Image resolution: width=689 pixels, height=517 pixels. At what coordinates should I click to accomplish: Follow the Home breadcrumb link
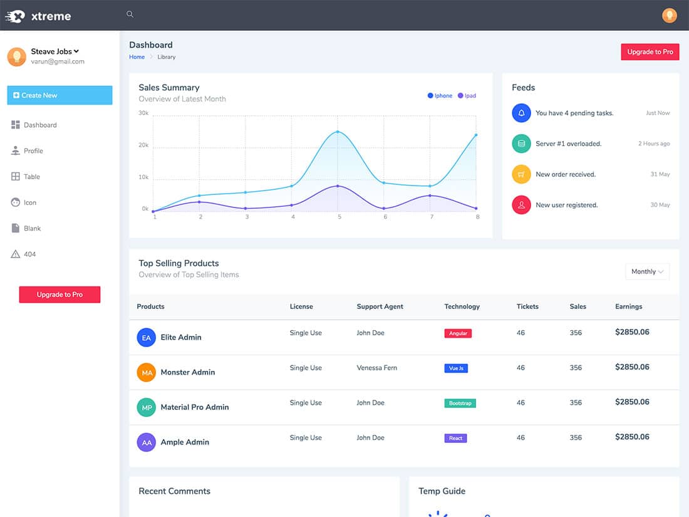point(137,56)
